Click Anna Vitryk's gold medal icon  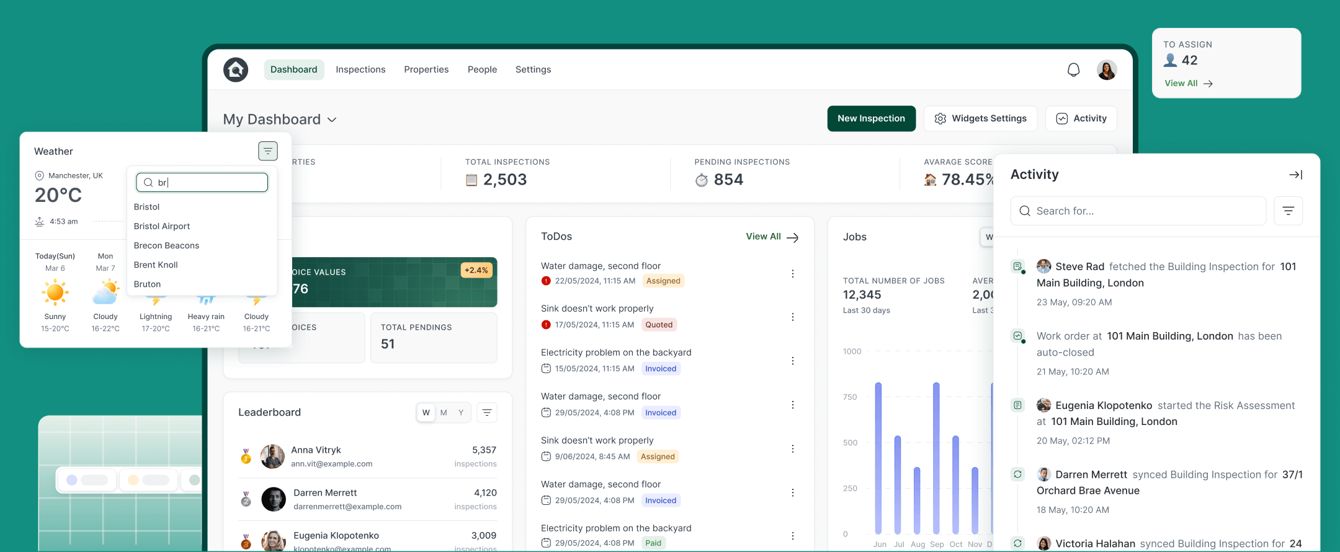tap(246, 457)
